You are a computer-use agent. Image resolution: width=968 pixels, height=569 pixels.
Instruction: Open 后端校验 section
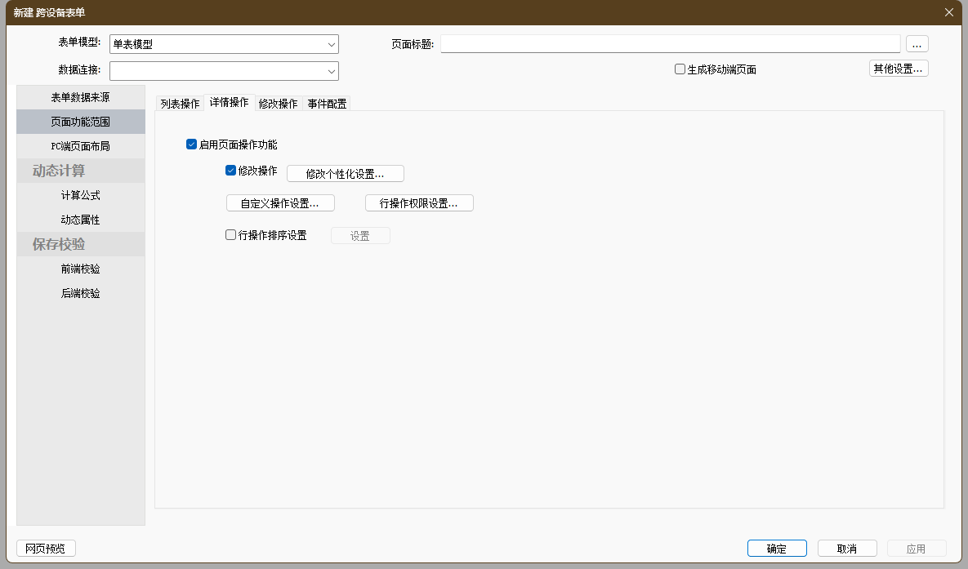point(80,293)
